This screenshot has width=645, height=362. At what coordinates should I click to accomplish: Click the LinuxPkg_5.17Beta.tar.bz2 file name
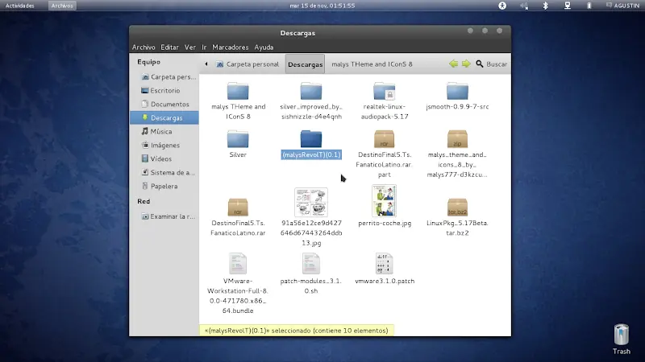[457, 228]
